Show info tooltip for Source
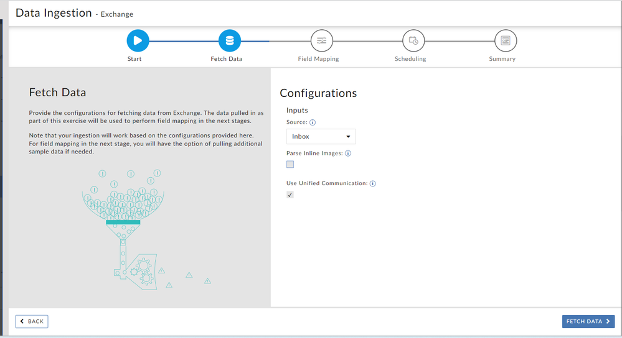Image resolution: width=622 pixels, height=338 pixels. point(313,122)
